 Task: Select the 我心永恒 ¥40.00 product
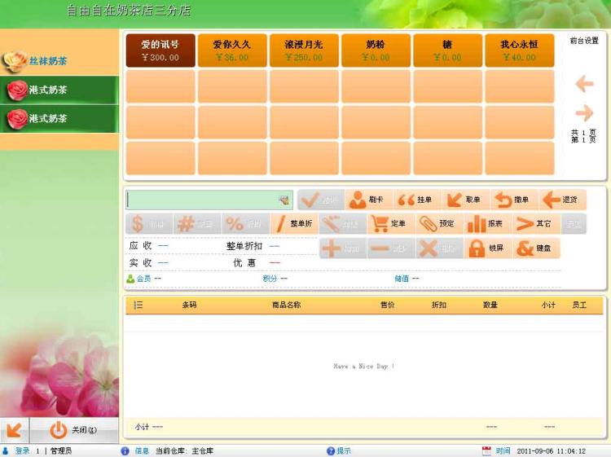click(x=520, y=51)
